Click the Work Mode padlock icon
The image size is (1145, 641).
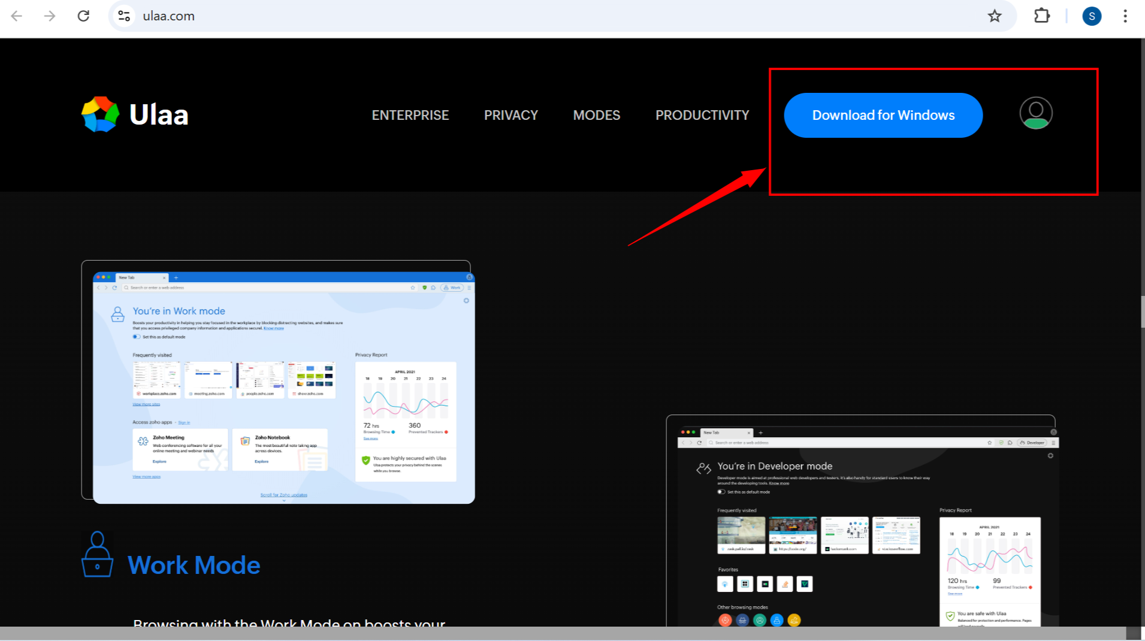(97, 555)
